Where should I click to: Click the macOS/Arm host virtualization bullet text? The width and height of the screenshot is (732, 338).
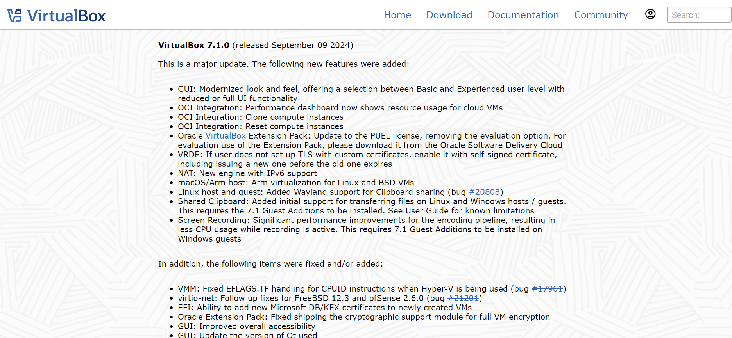(x=295, y=183)
